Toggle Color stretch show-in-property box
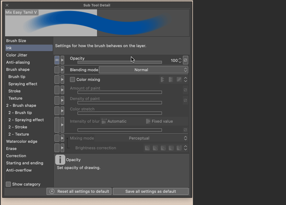This screenshot has width=286, height=205. point(57,111)
